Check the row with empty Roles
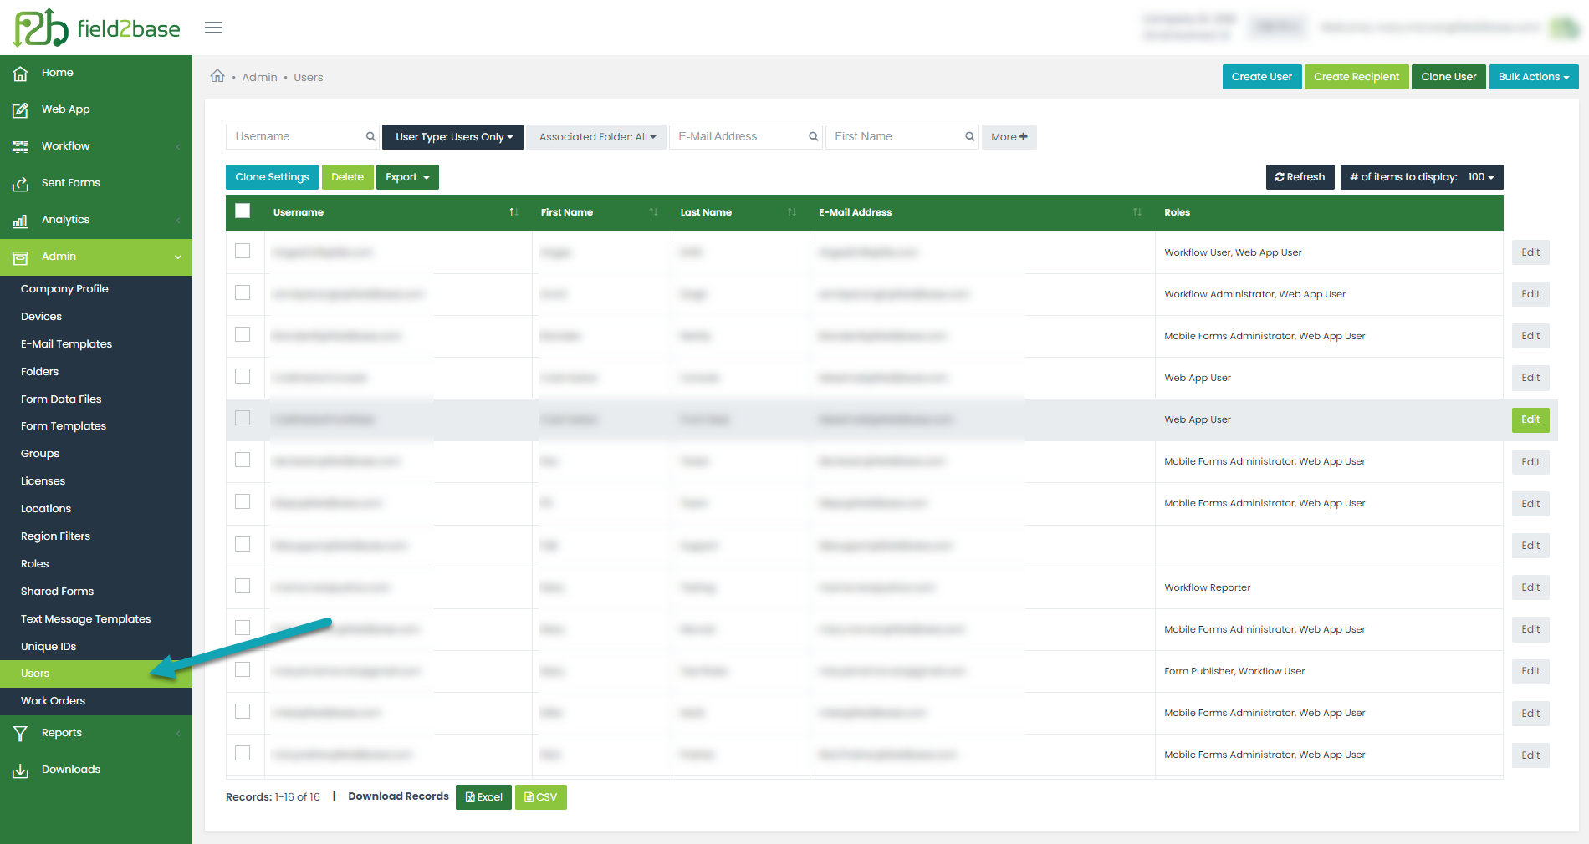This screenshot has height=844, width=1589. pyautogui.click(x=243, y=544)
